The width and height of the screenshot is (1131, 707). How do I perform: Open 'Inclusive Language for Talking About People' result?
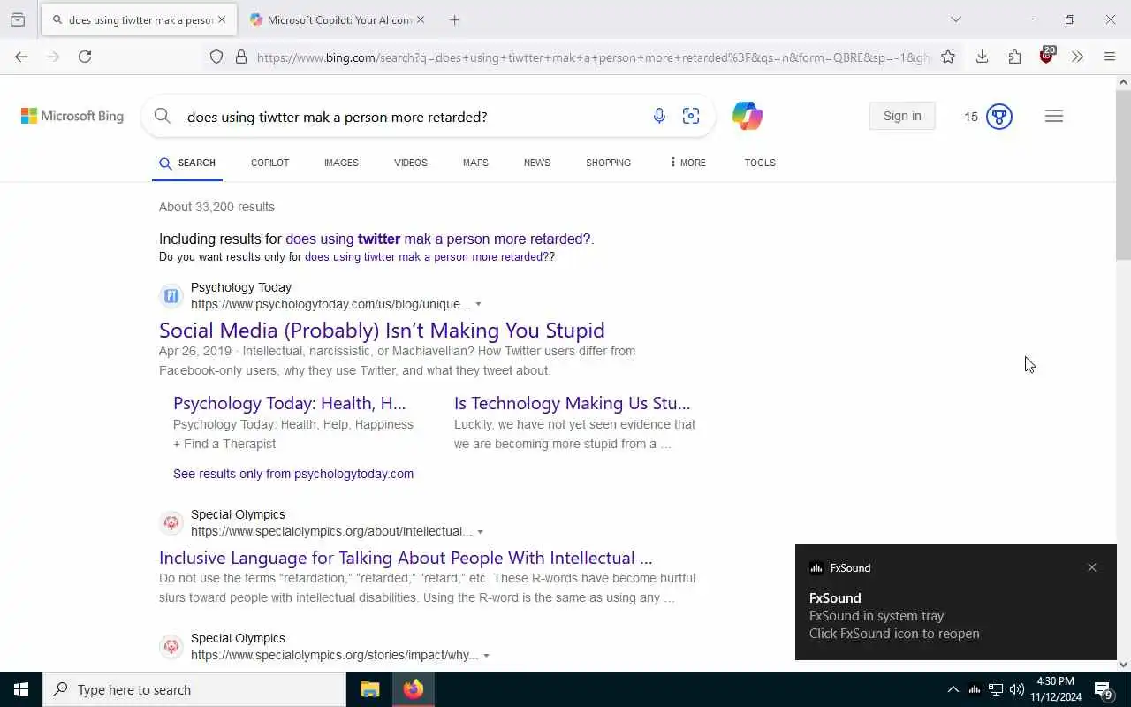pos(406,558)
